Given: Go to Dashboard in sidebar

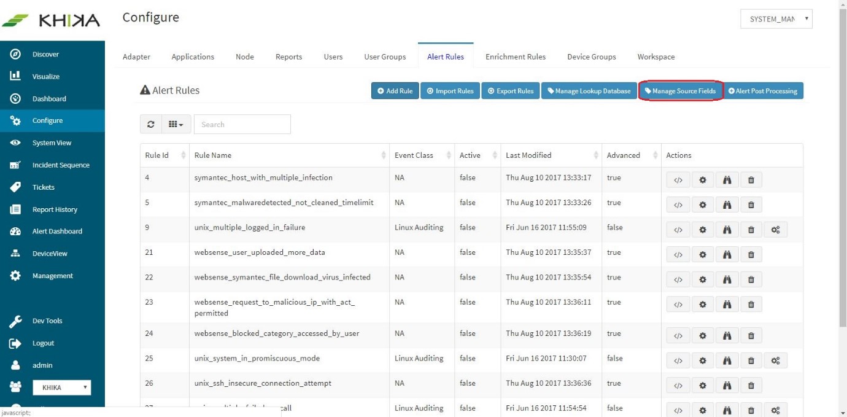Looking at the screenshot, I should pos(49,98).
